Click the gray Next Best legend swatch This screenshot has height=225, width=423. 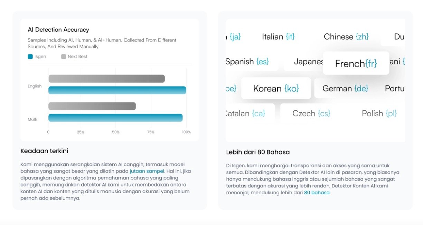point(64,57)
